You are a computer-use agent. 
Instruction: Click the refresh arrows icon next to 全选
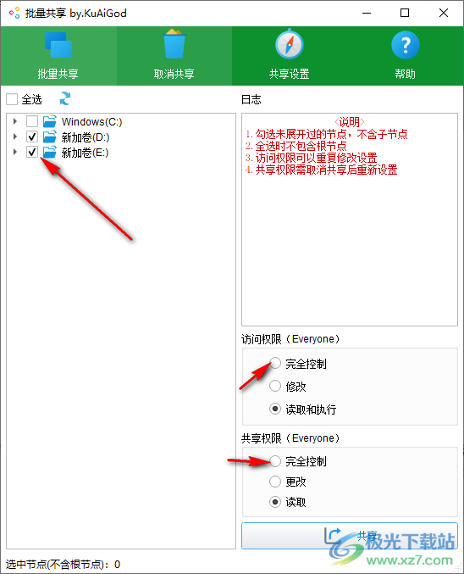[x=65, y=99]
